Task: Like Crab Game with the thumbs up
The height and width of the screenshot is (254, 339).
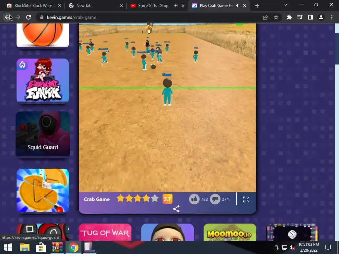Action: 194,199
